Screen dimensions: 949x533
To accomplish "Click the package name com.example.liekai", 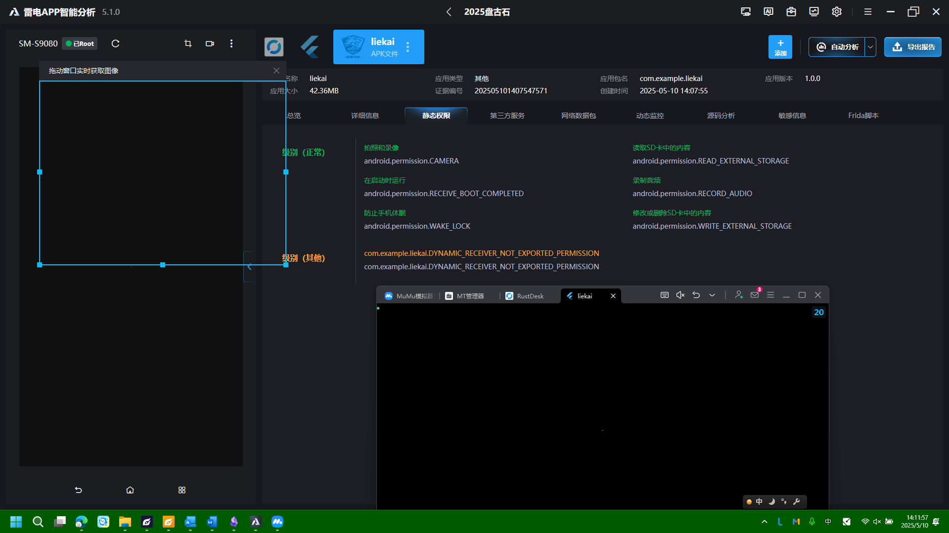I will point(671,79).
